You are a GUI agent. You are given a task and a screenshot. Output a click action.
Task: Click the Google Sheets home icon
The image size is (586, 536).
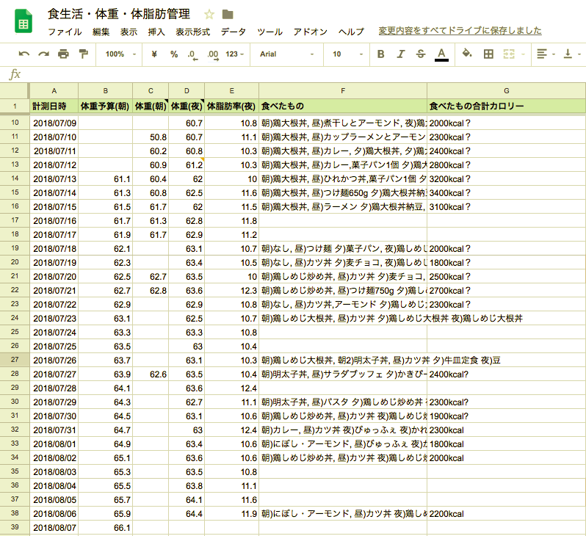(x=23, y=21)
